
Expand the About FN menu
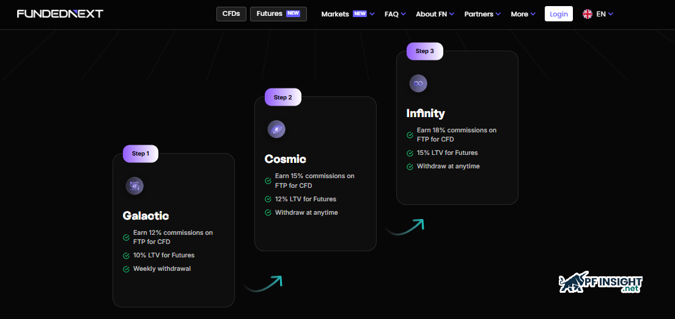coord(435,14)
